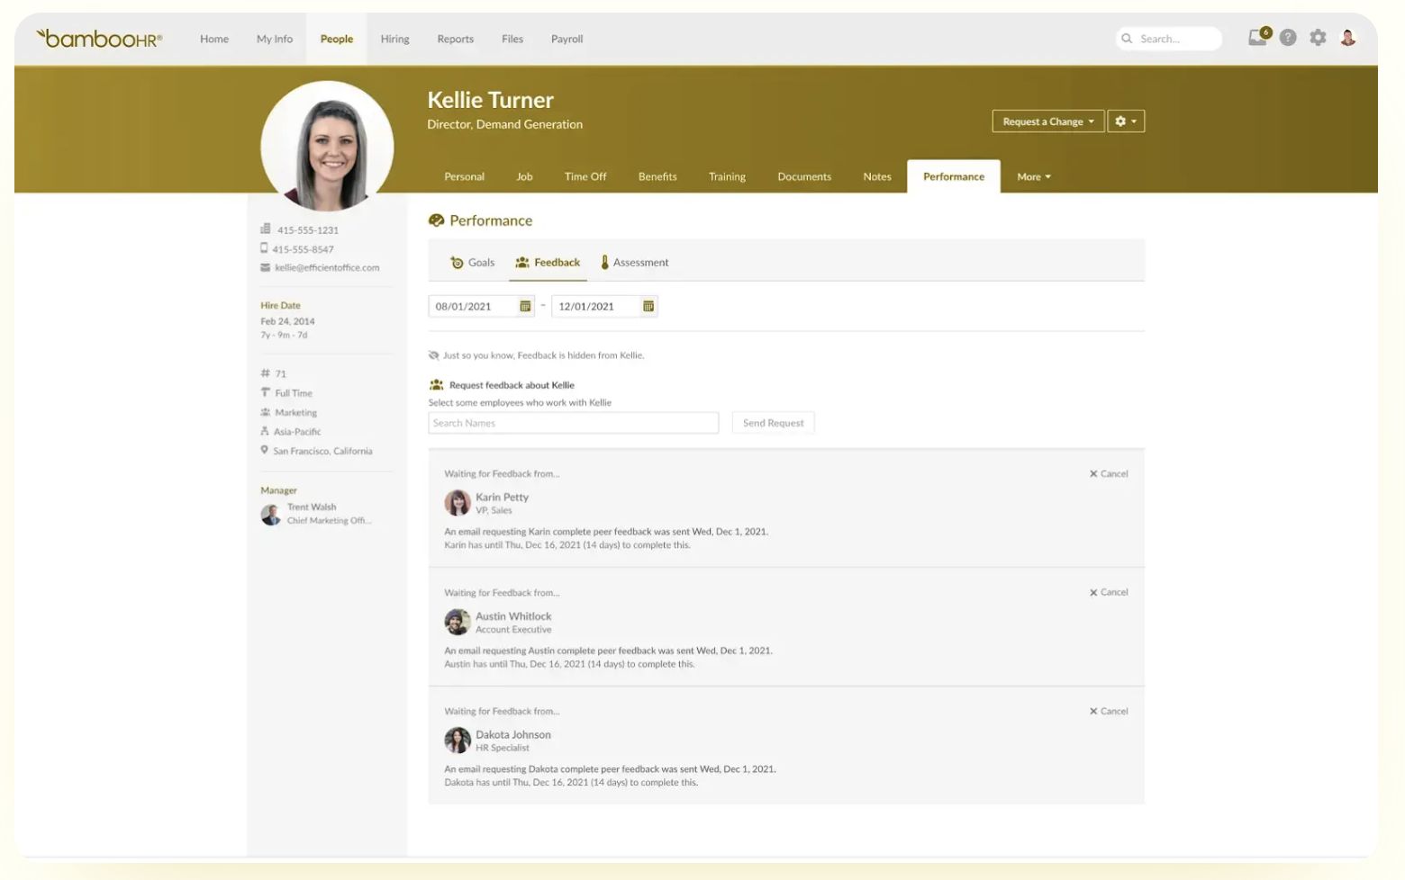Image resolution: width=1405 pixels, height=880 pixels.
Task: Click the user avatar icon top right
Action: click(x=1347, y=39)
